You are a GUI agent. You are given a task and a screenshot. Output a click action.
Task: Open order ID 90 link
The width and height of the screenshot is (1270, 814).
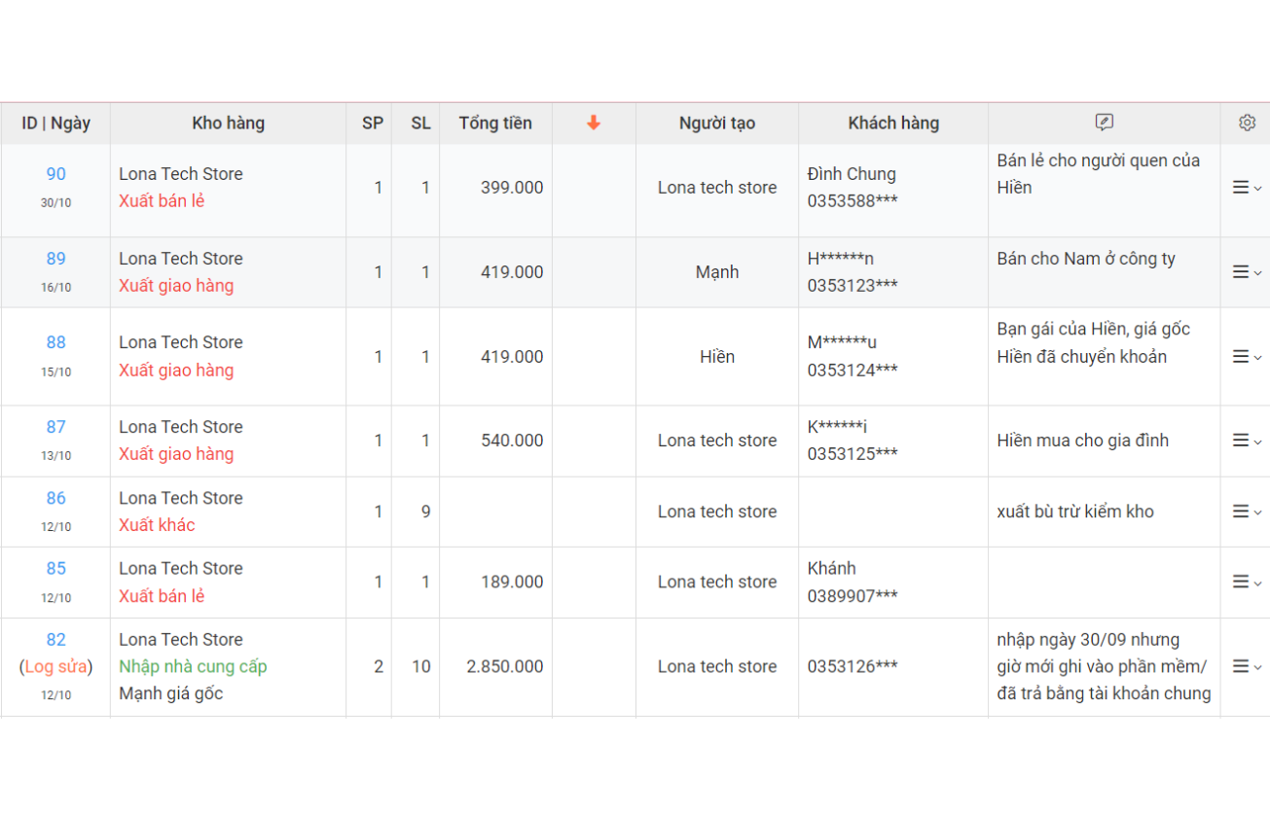tap(56, 174)
